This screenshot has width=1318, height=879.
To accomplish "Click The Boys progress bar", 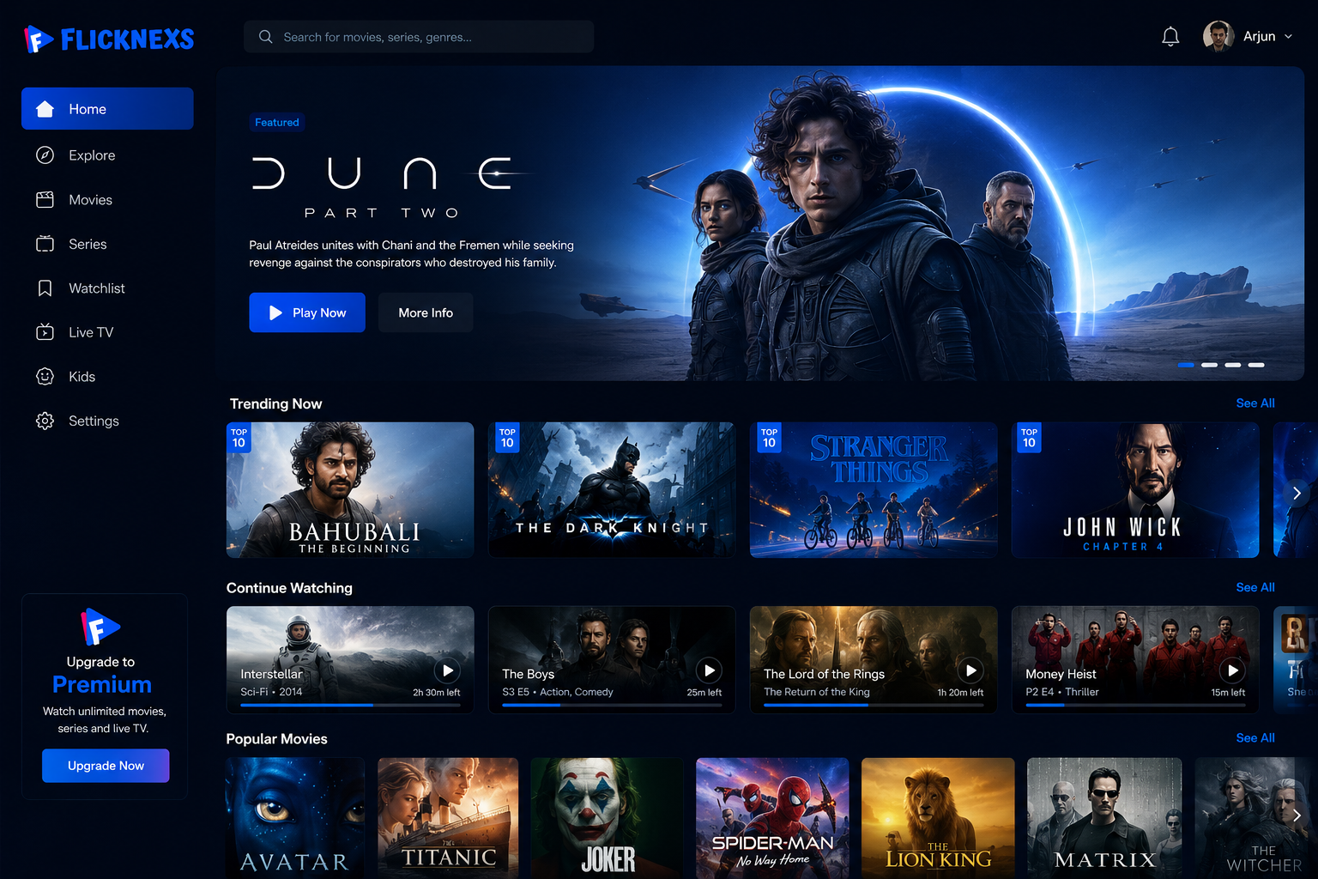I will click(612, 705).
